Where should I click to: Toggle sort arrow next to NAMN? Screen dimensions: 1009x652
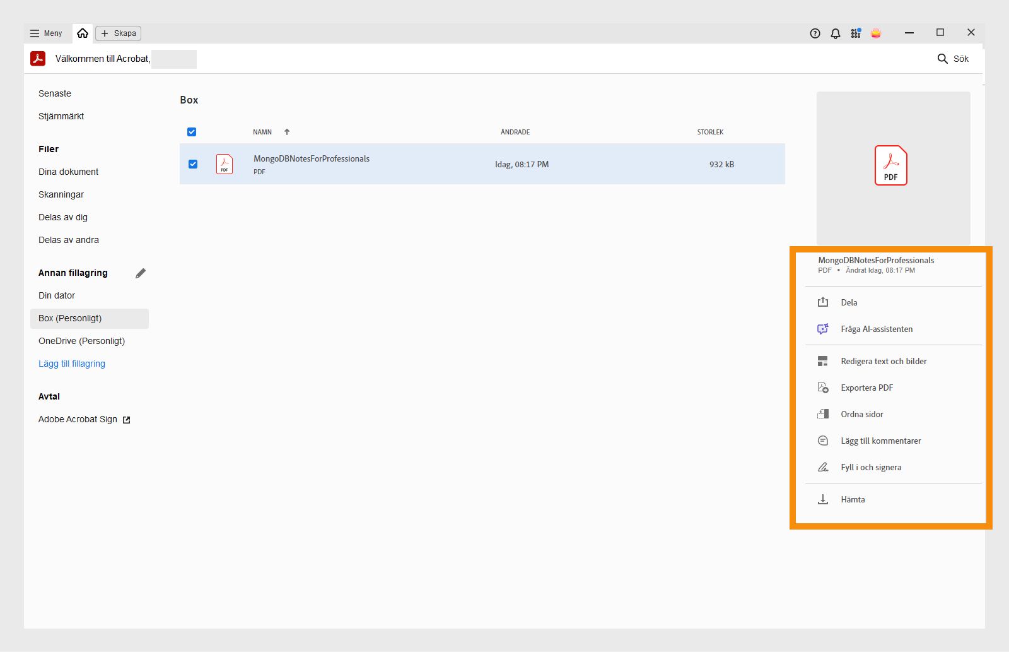287,132
